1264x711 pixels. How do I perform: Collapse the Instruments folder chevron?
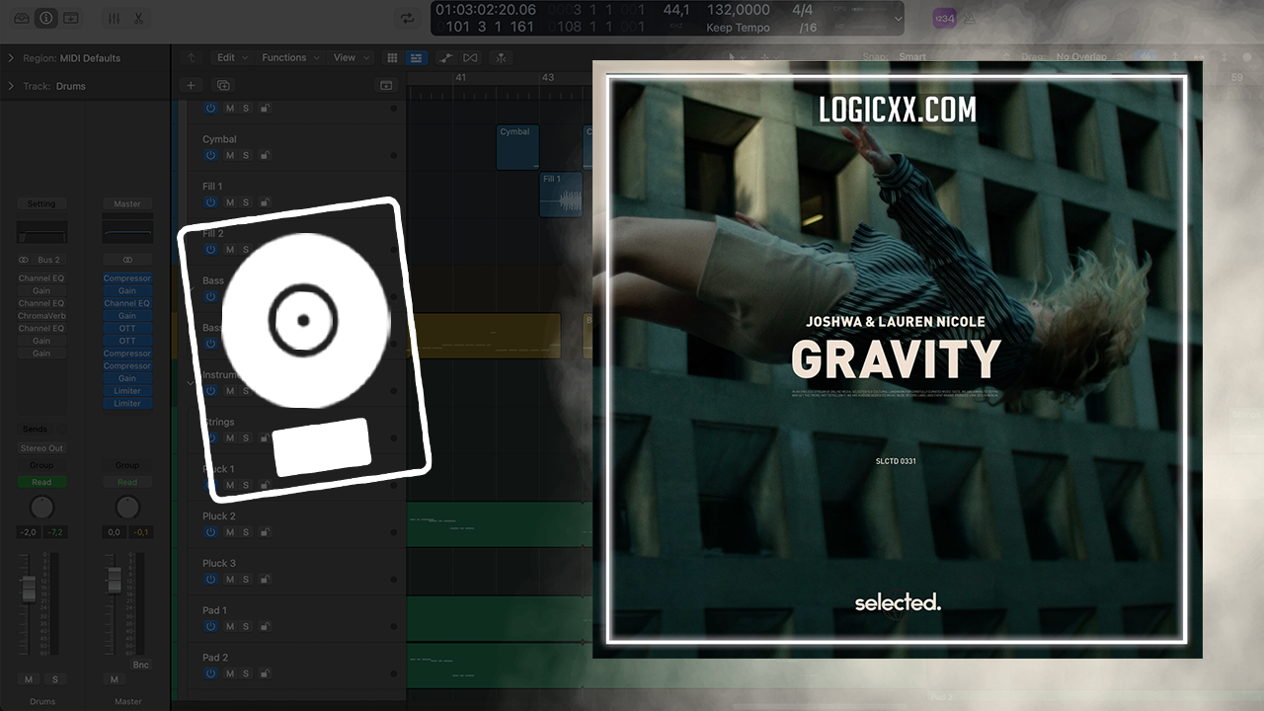click(192, 381)
